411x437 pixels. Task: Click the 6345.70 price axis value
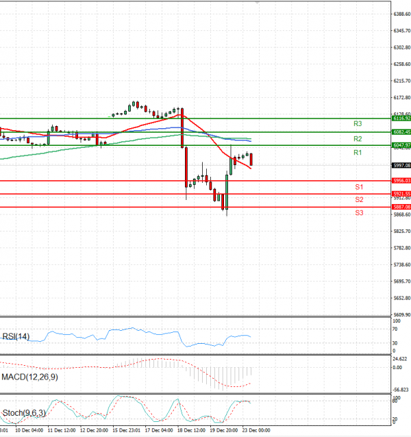tap(402, 31)
